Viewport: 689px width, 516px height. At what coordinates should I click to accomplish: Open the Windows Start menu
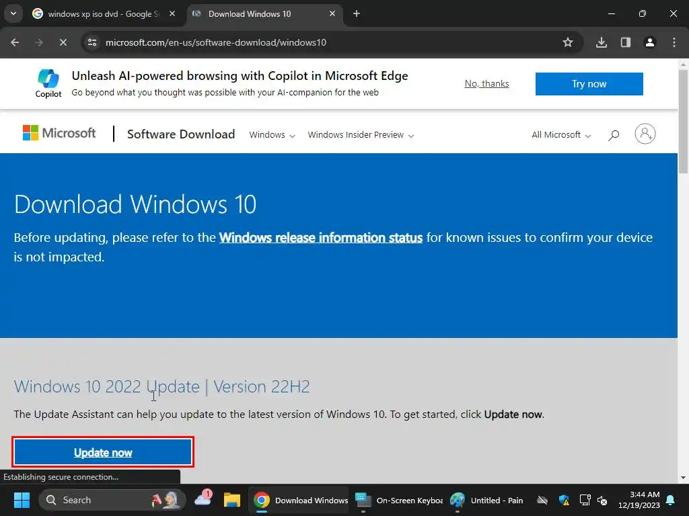pyautogui.click(x=22, y=500)
